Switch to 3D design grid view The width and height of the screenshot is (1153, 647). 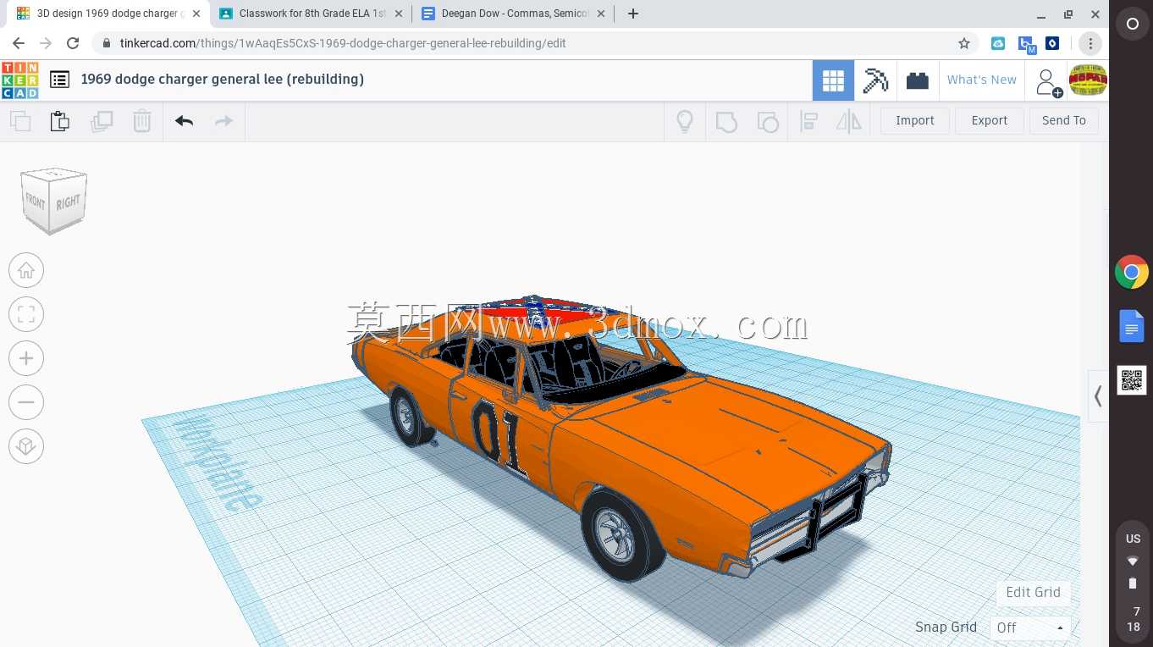[x=833, y=80]
